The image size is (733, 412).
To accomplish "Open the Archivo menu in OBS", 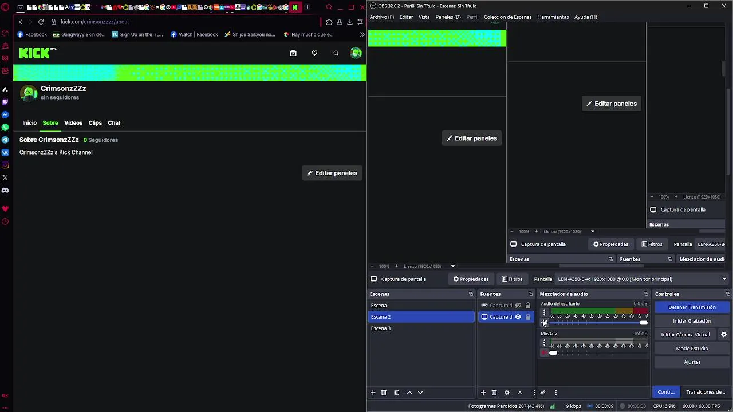I will click(381, 17).
